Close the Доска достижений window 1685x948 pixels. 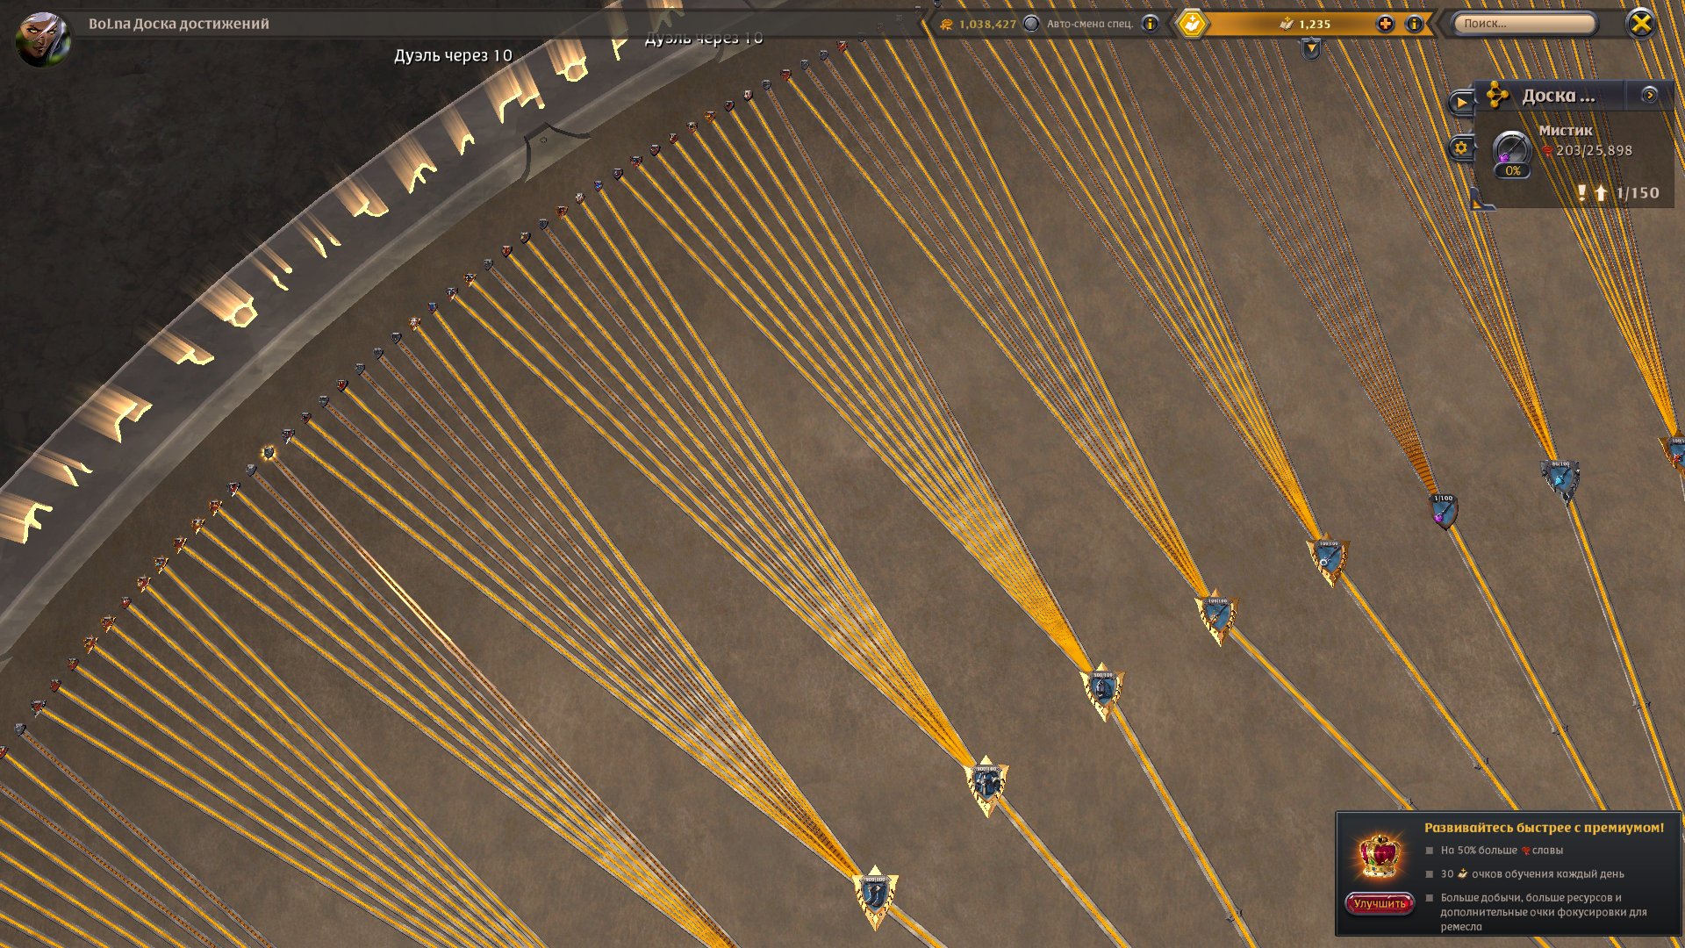(x=1640, y=24)
